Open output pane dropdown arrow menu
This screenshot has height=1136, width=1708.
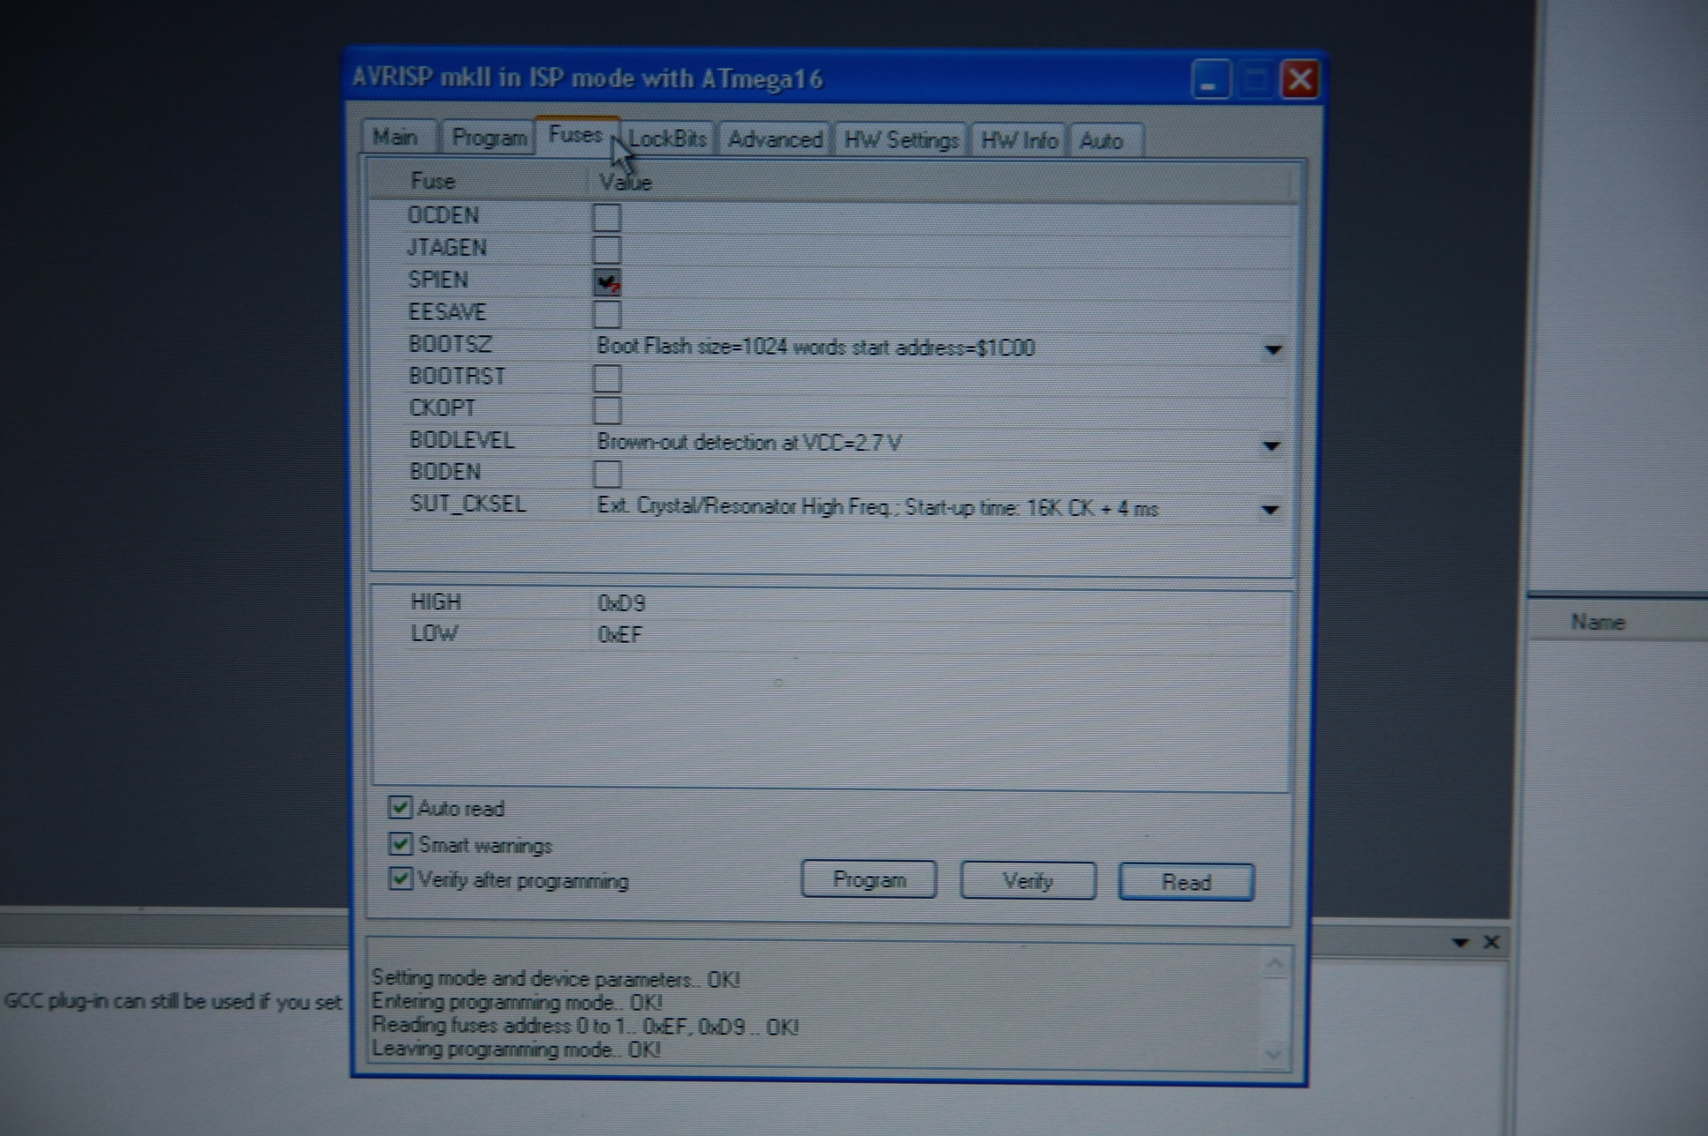(1460, 943)
